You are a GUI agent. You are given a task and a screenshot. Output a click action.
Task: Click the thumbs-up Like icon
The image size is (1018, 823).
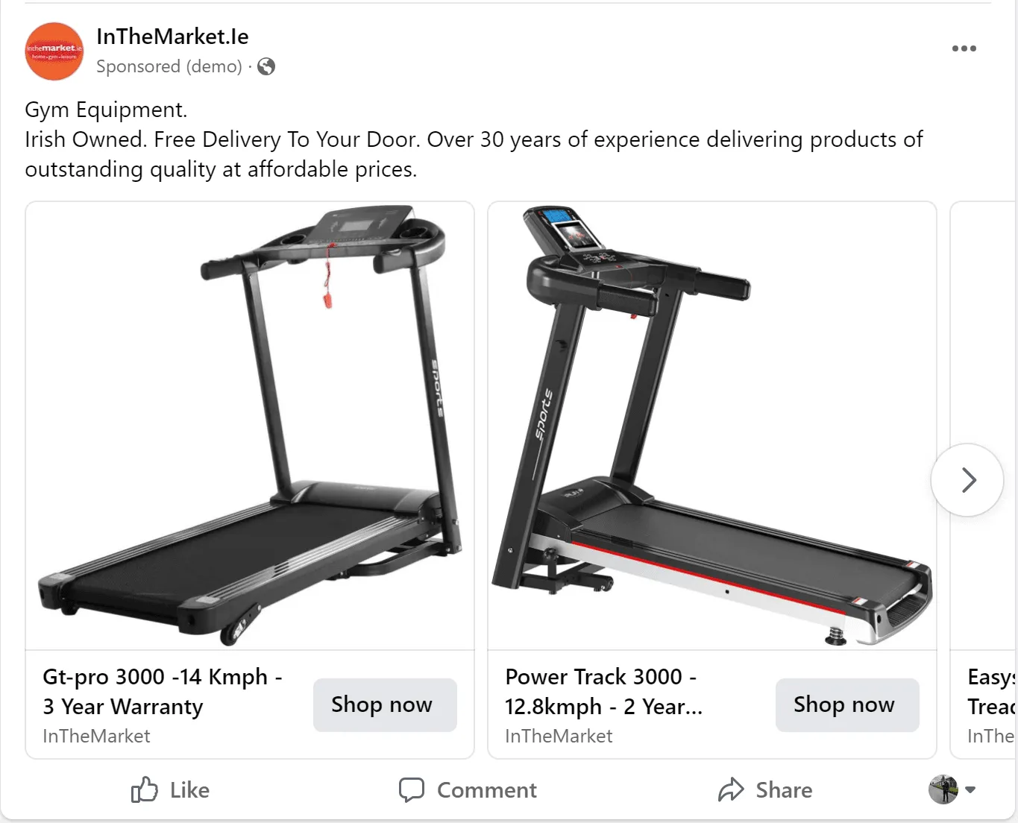(x=145, y=790)
